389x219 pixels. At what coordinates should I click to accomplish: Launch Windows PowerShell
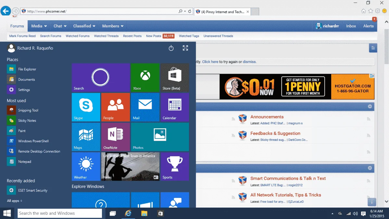(28, 141)
